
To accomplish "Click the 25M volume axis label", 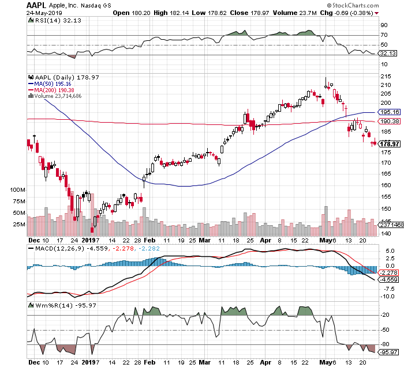I will click(x=19, y=225).
